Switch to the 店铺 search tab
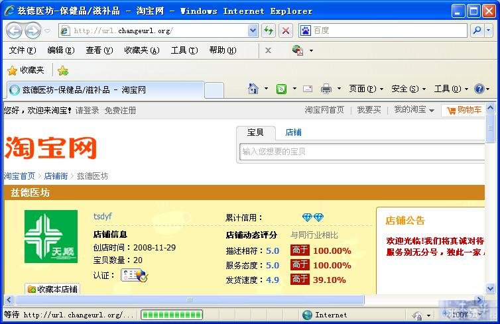This screenshot has height=324, width=500. 293,133
